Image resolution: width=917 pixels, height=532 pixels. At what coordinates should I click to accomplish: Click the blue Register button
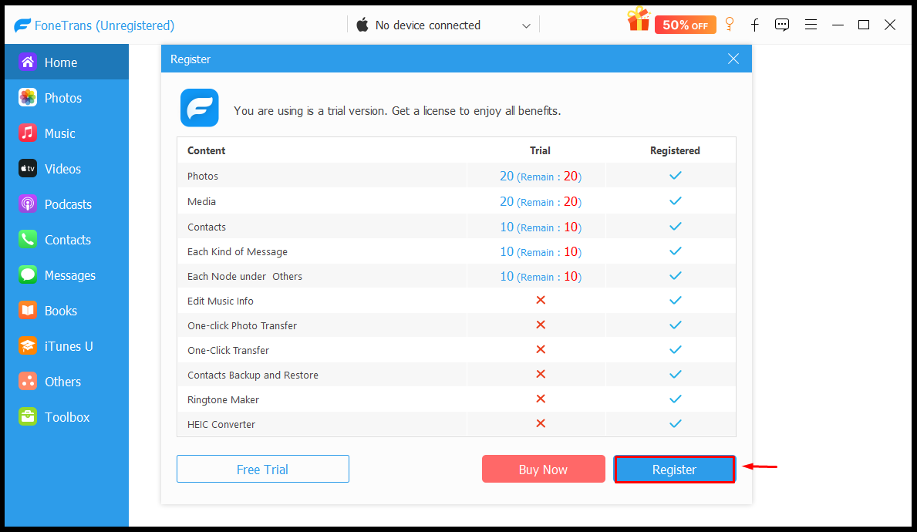click(674, 469)
